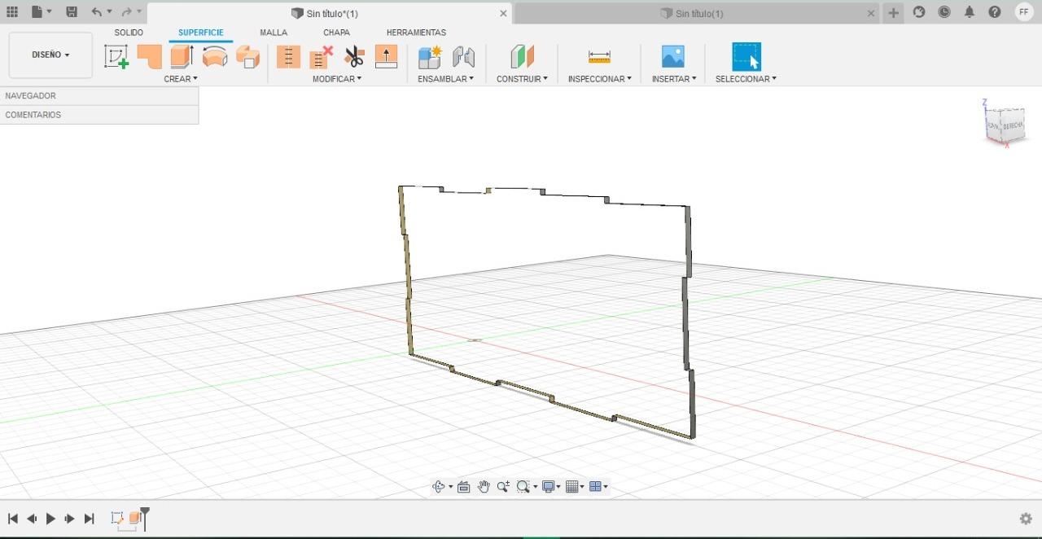Image resolution: width=1042 pixels, height=539 pixels.
Task: Activate the Zoom magnifier tool
Action: (503, 487)
